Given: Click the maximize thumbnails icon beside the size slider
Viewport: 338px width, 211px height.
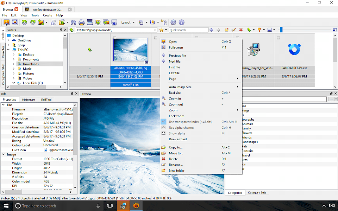Looking at the screenshot, I should coord(335,30).
